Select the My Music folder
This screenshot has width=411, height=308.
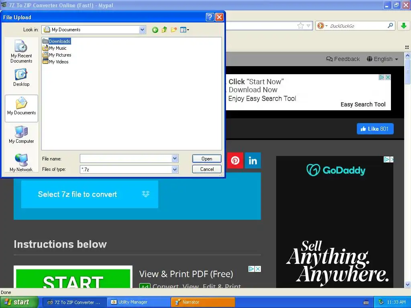tap(55, 48)
